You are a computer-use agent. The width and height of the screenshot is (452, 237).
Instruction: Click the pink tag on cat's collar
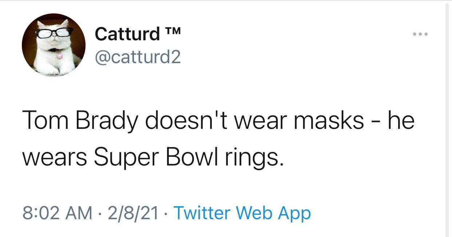click(x=58, y=57)
